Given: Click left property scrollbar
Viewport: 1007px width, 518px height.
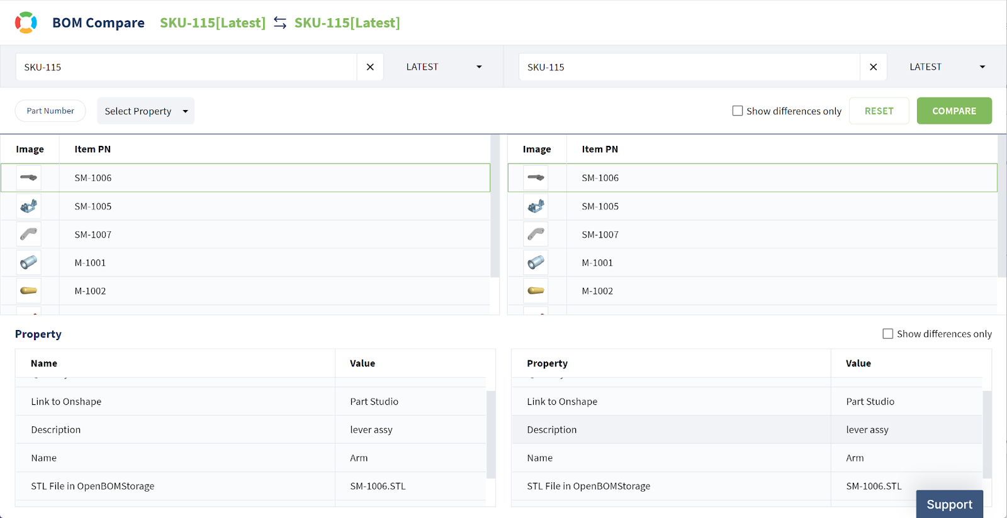Looking at the screenshot, I should 491,434.
